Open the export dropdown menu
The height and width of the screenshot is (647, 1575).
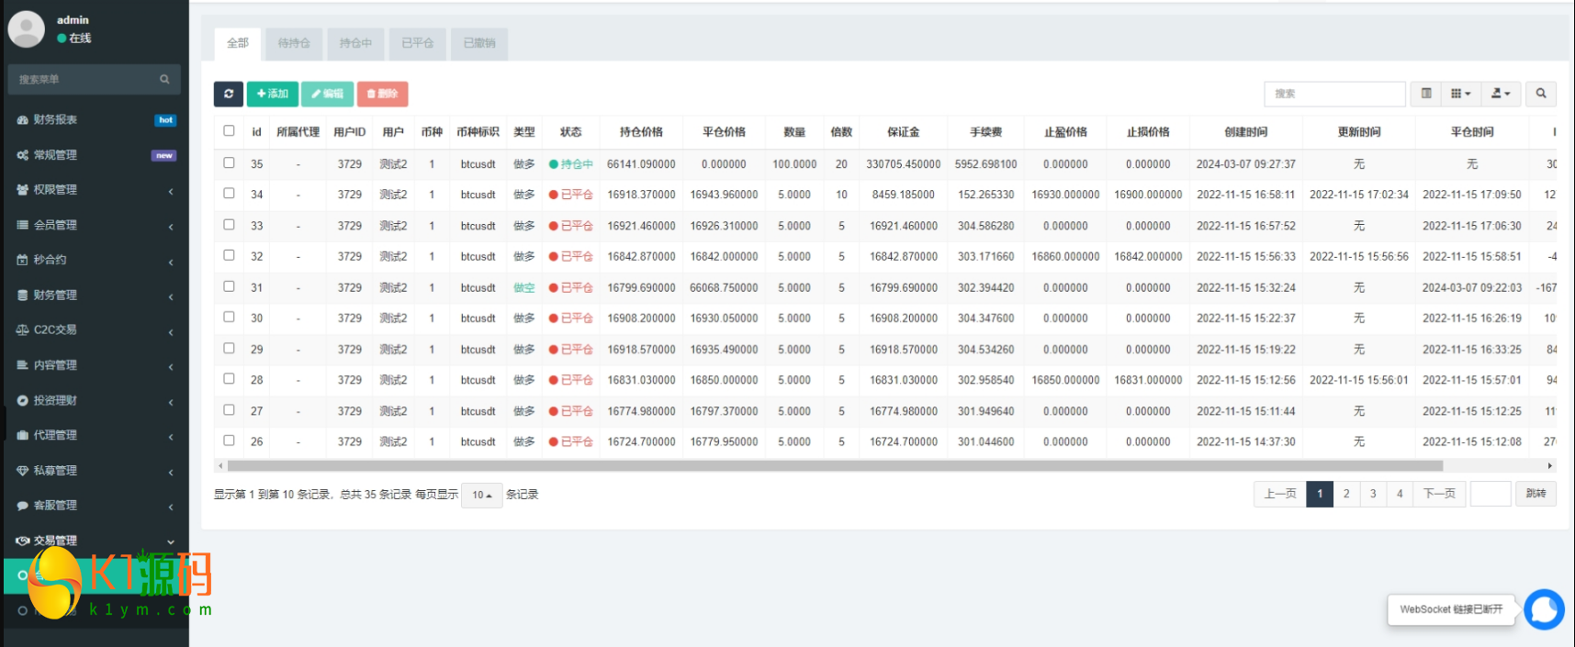(x=1501, y=94)
